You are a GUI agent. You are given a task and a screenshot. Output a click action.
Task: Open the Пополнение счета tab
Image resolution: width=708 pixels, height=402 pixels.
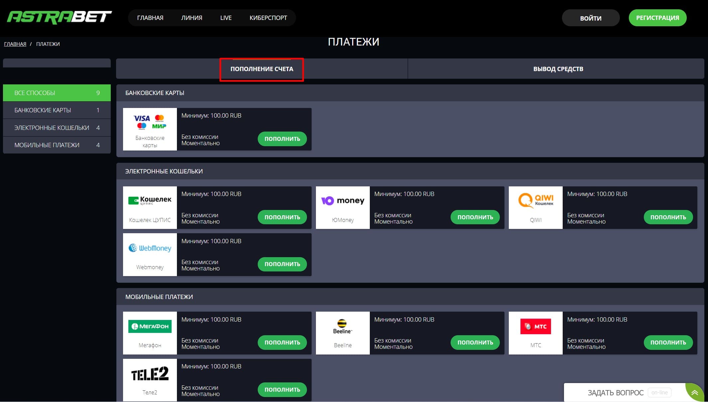(x=262, y=69)
